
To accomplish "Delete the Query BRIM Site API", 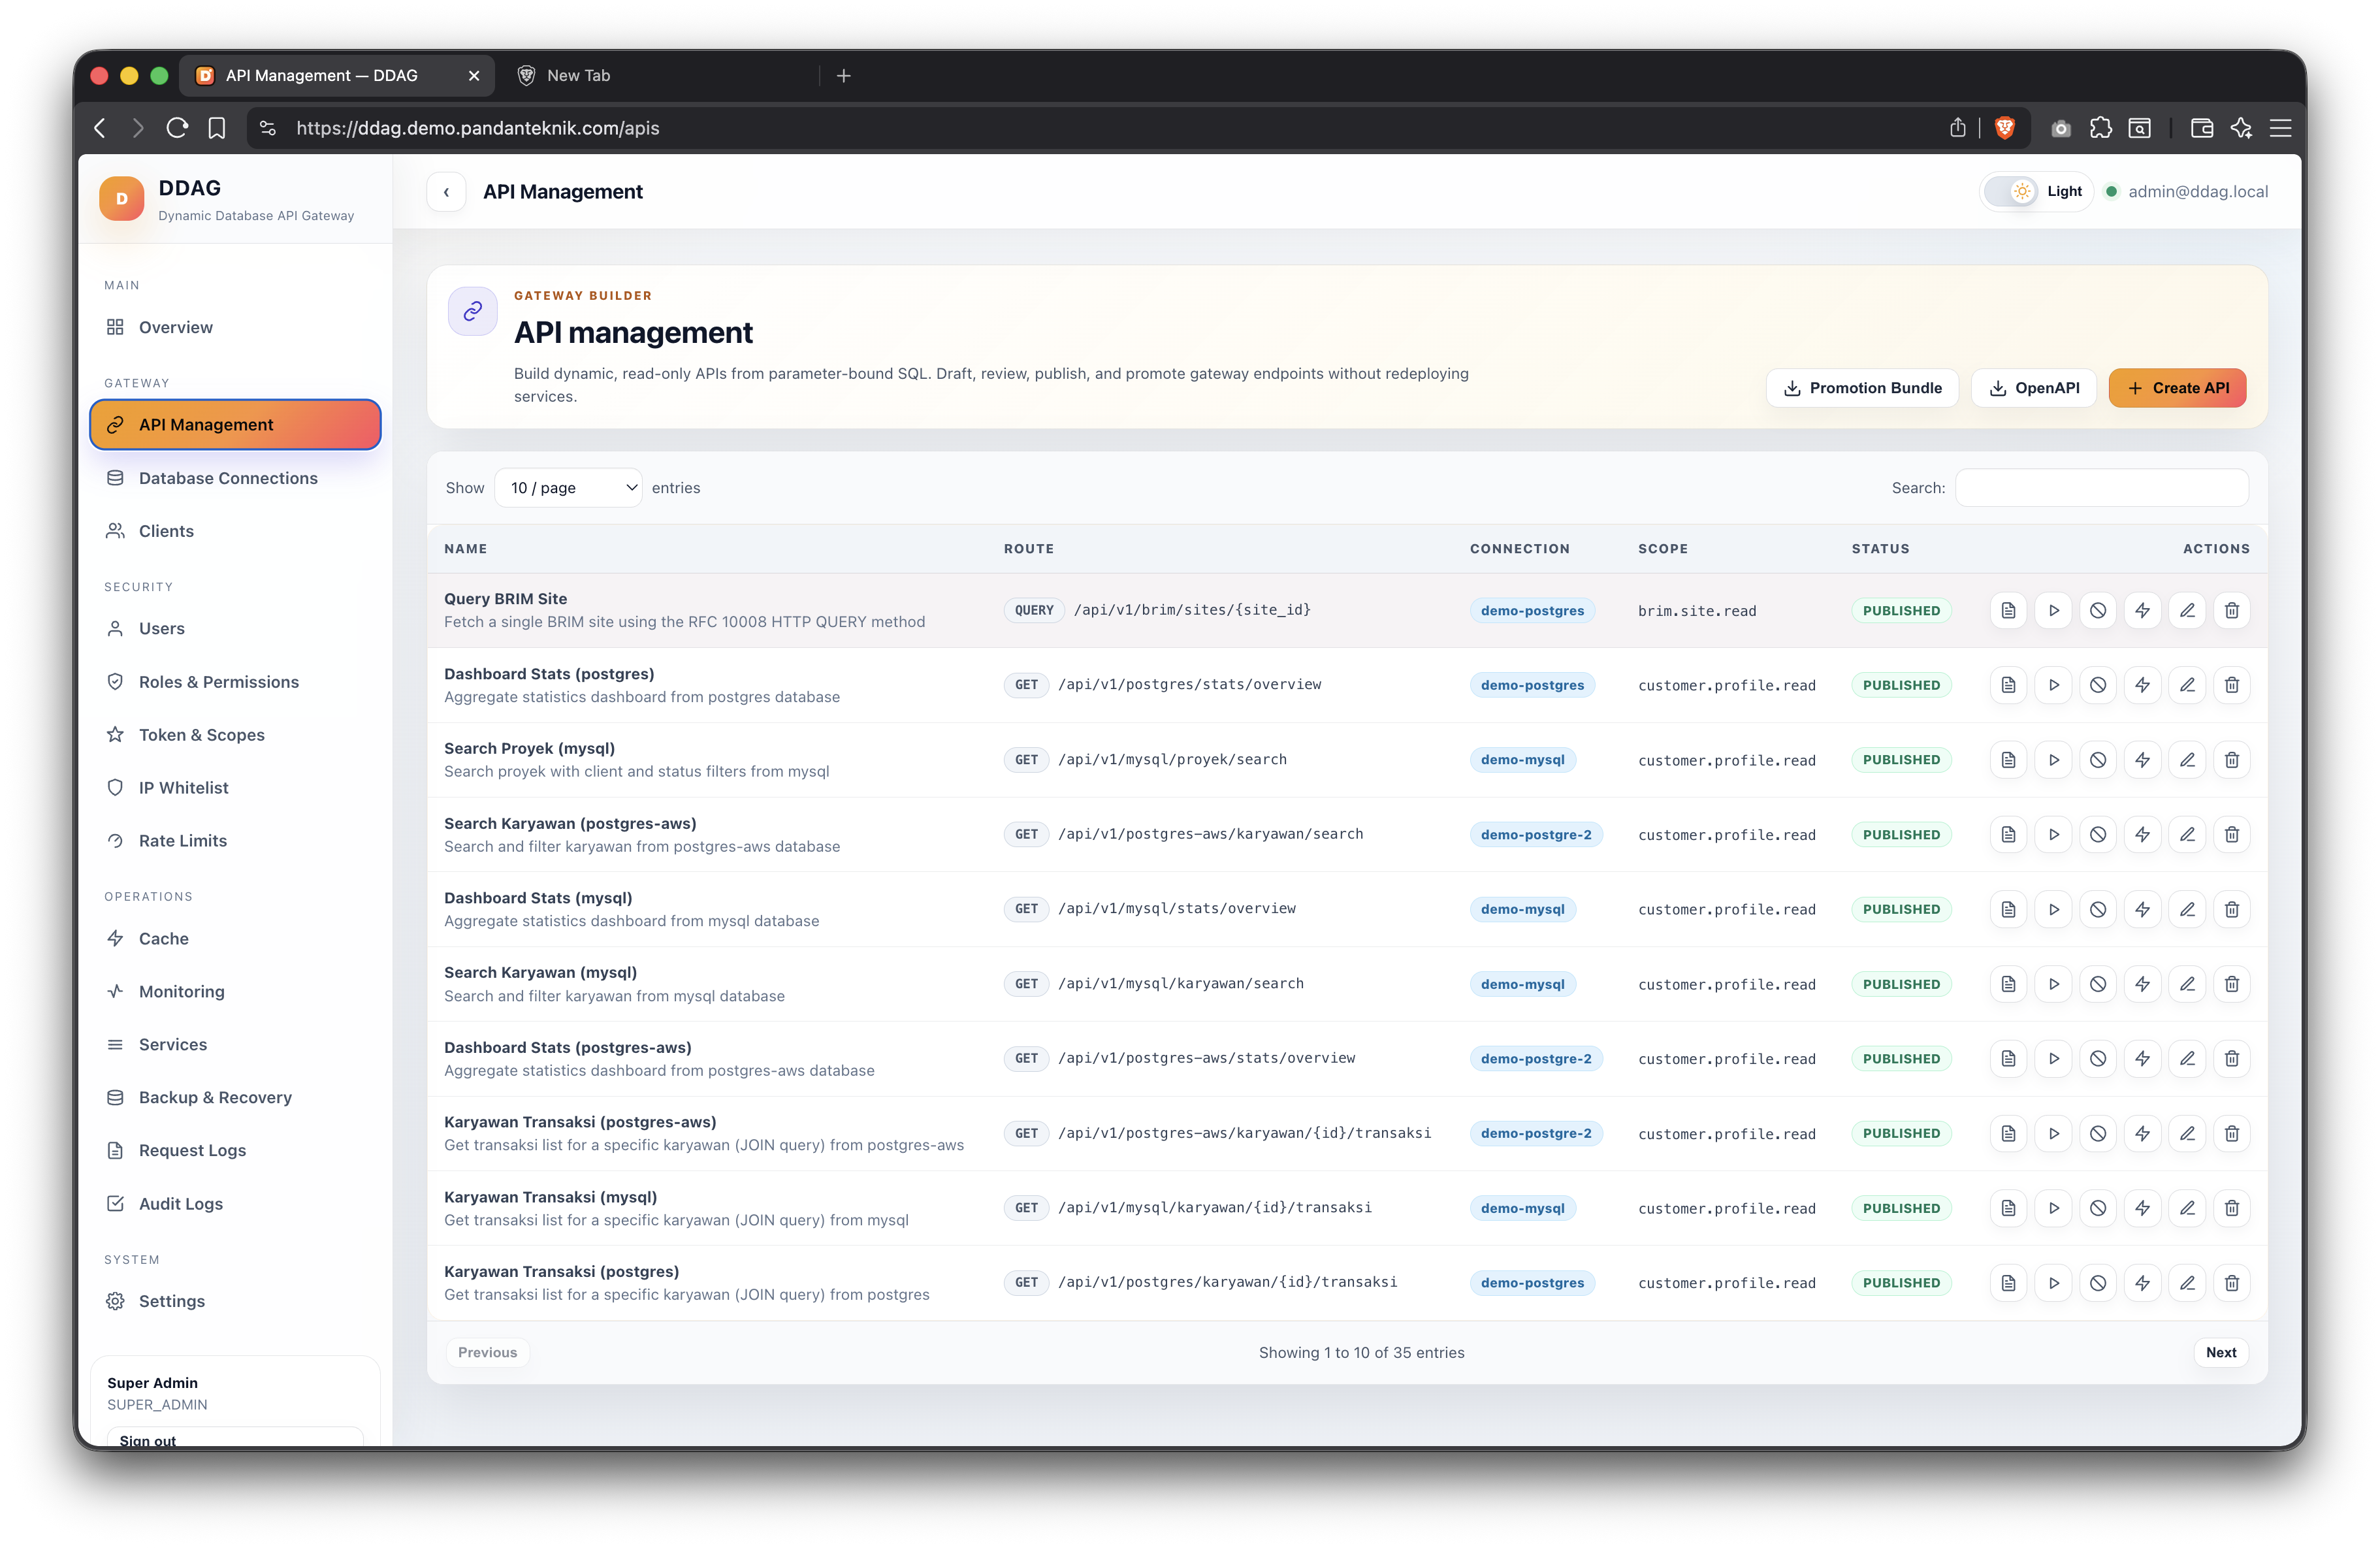I will coord(2231,610).
